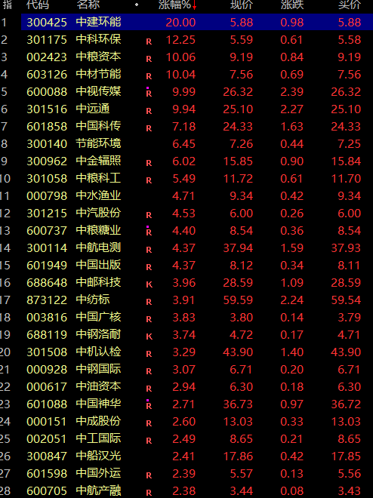
Task: Sort by the 现价 column header
Action: point(242,5)
